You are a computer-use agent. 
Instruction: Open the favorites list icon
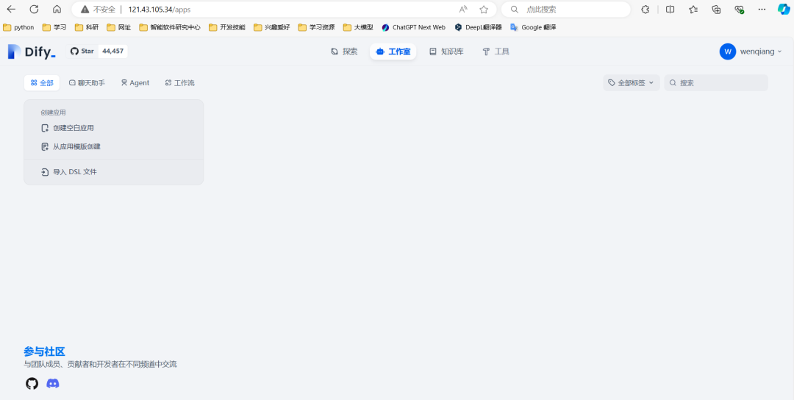(x=693, y=9)
